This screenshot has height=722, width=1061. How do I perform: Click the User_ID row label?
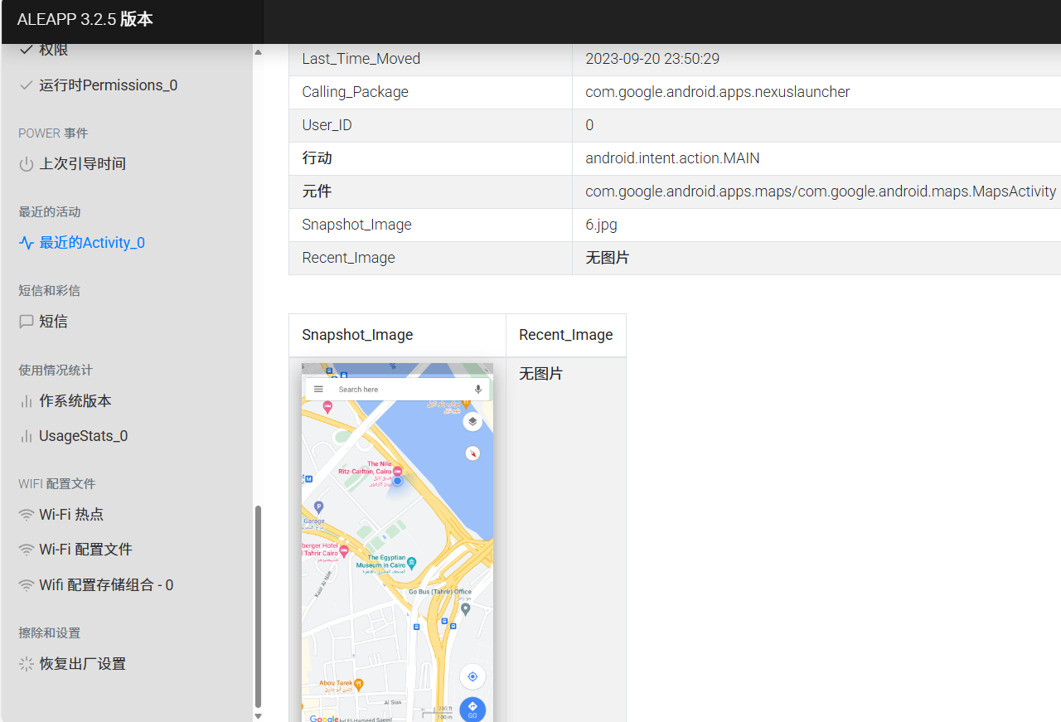[x=327, y=125]
